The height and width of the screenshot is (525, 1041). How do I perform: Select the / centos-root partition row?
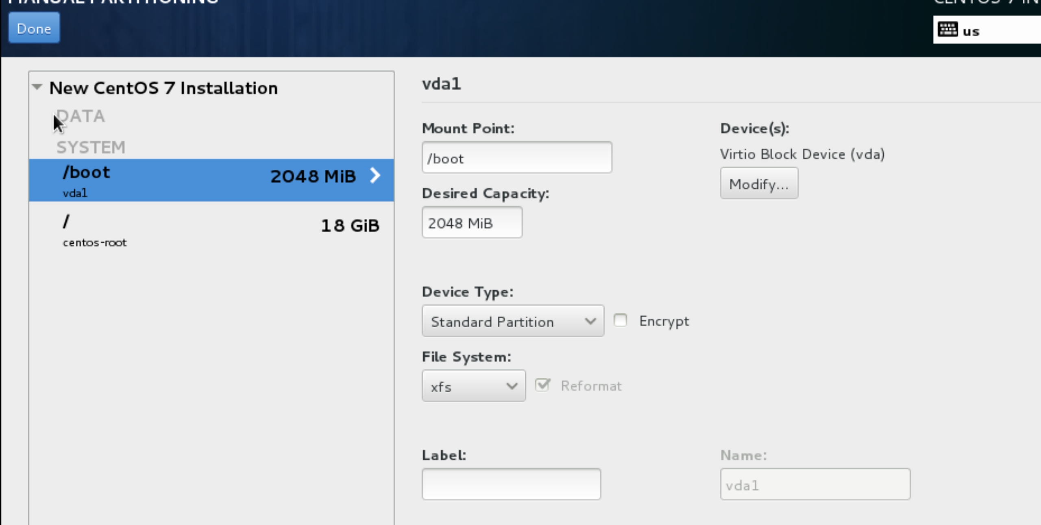tap(211, 230)
